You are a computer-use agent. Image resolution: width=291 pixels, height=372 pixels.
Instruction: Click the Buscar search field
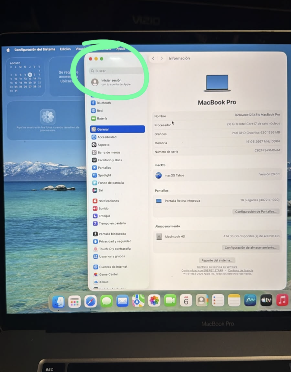116,71
